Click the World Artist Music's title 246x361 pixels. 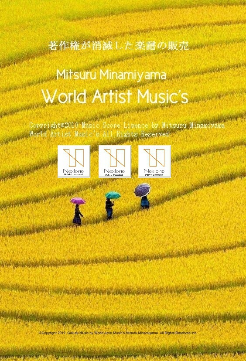coord(116,96)
